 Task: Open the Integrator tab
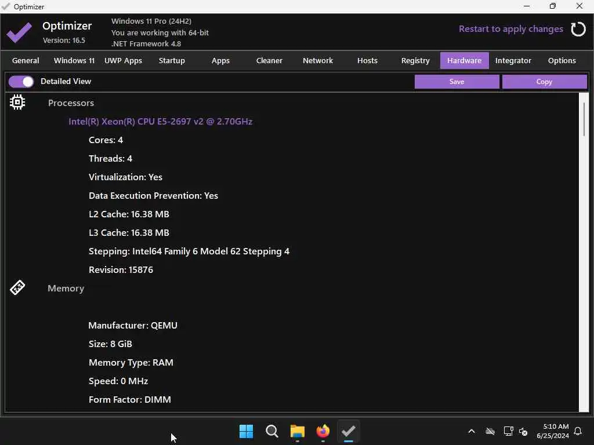pos(513,60)
